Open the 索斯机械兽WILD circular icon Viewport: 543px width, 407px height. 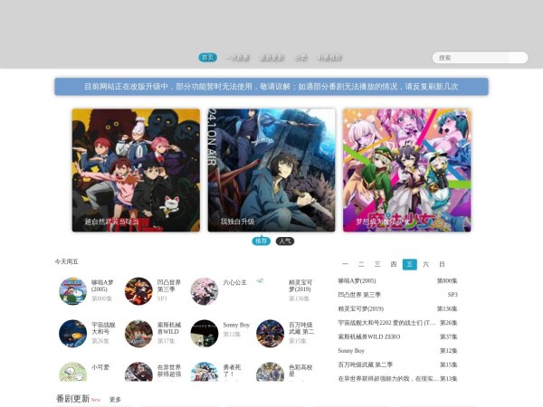coord(138,334)
